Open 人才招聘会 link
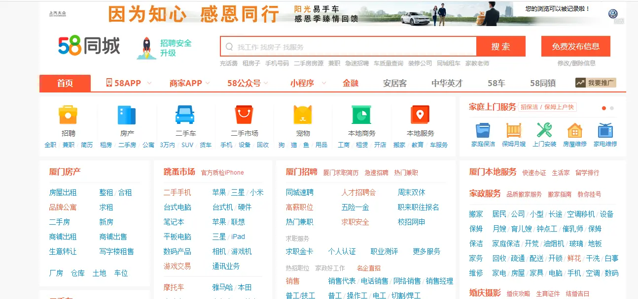This screenshot has height=299, width=638. click(358, 192)
